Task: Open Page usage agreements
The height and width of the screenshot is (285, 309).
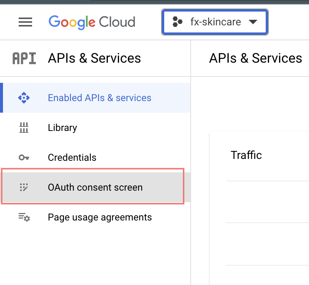Action: pos(96,217)
